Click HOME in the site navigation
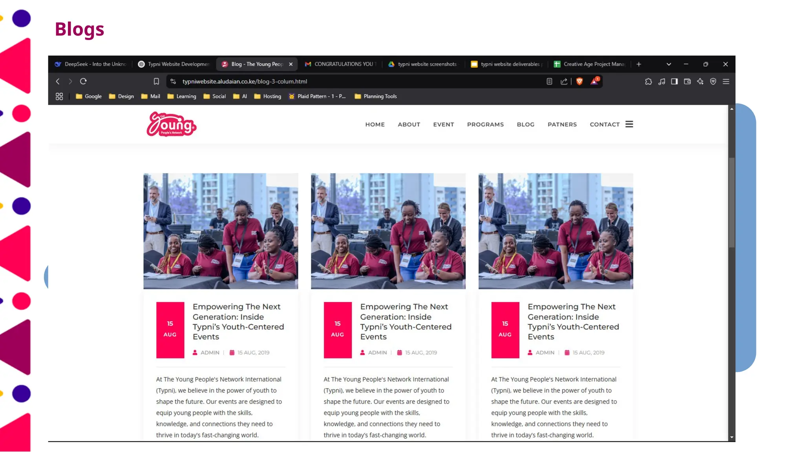This screenshot has width=804, height=452. click(x=375, y=124)
